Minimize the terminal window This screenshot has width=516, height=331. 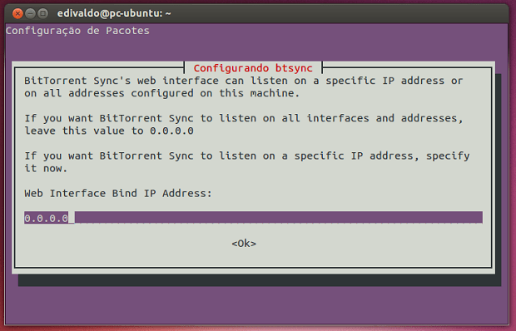(30, 13)
